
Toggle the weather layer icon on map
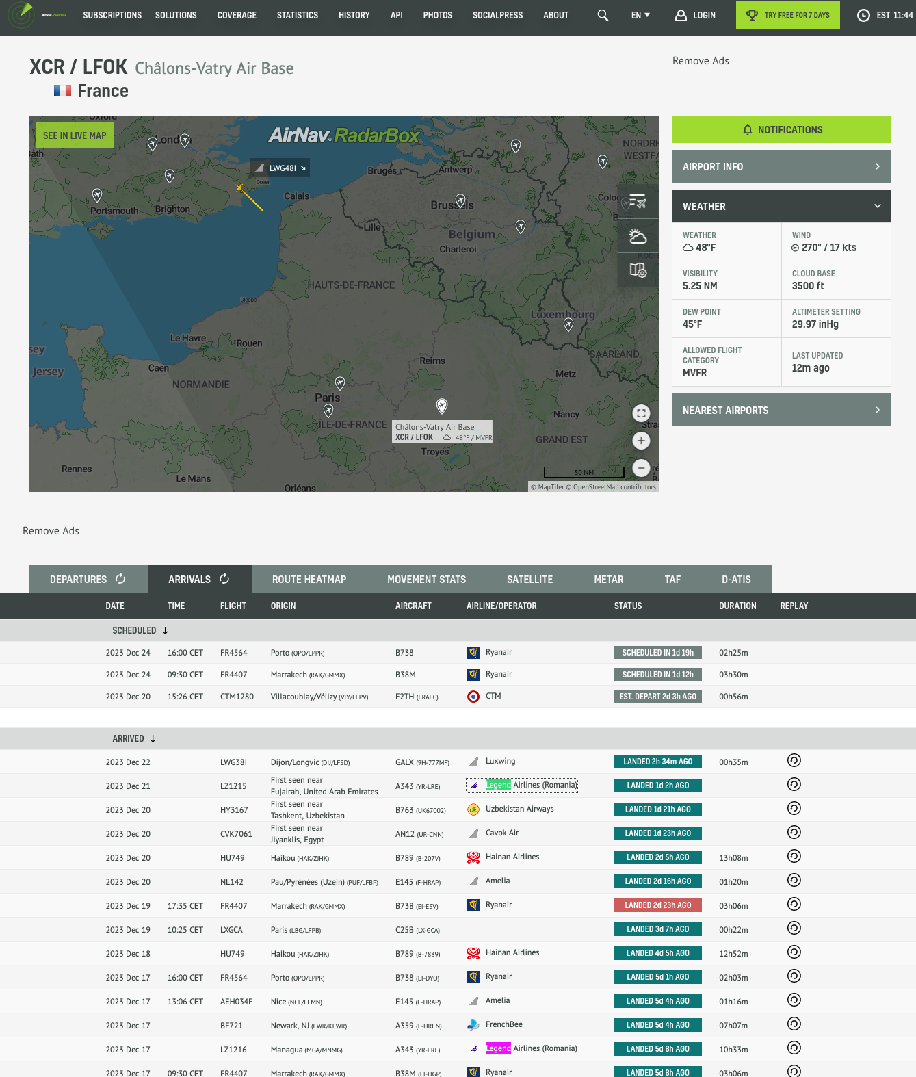coord(638,236)
